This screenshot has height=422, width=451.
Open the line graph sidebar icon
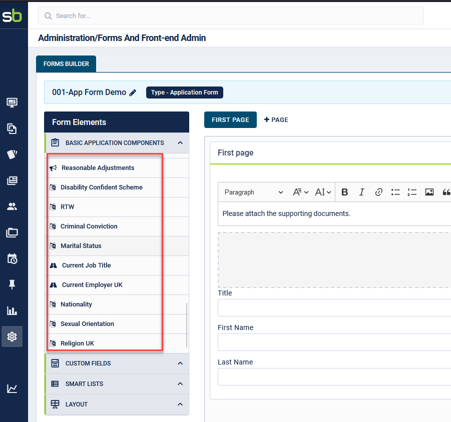(12, 388)
